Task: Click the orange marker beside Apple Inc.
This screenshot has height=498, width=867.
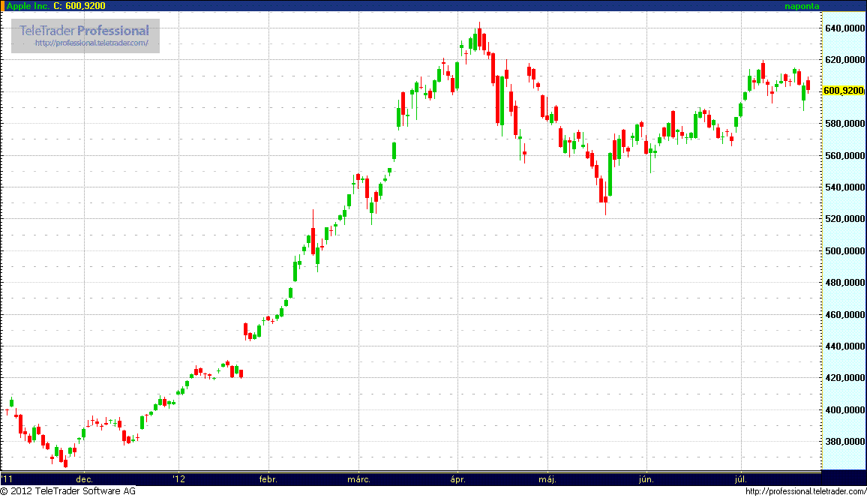Action: (x=2, y=6)
